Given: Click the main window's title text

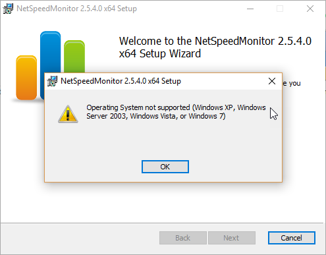Looking at the screenshot, I should 76,9.
